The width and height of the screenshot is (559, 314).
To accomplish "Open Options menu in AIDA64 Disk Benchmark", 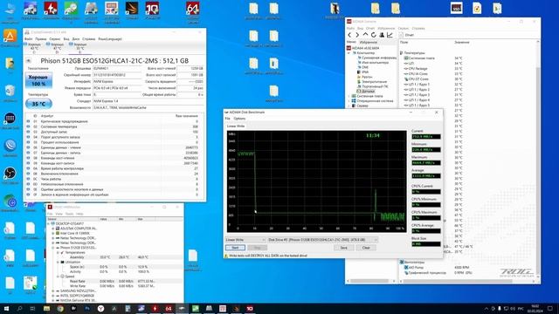I will point(239,119).
